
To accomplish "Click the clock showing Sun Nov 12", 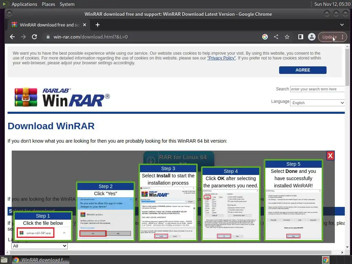I will pyautogui.click(x=332, y=4).
